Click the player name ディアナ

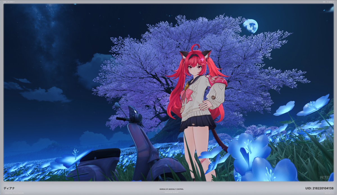point(9,188)
